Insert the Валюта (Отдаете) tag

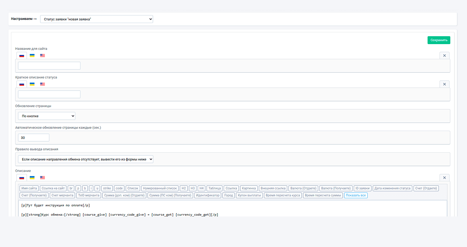[304, 188]
